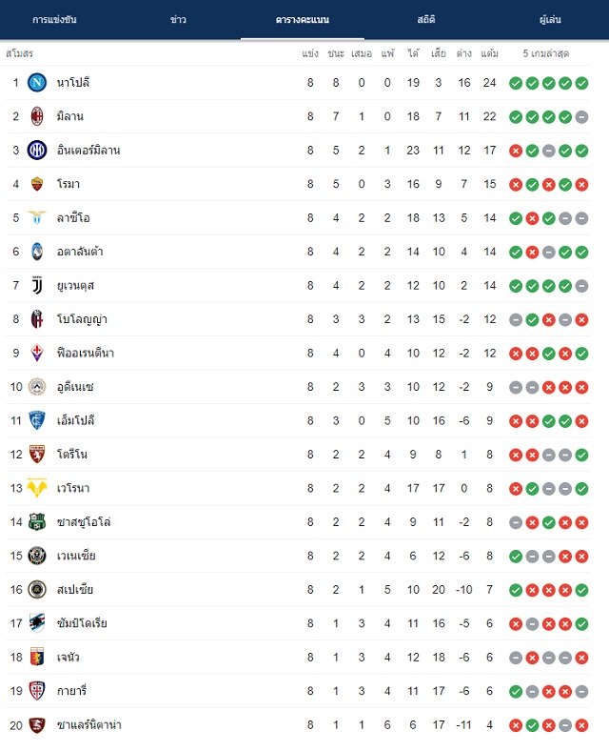Open the ผู้เล่น tab

(x=550, y=20)
